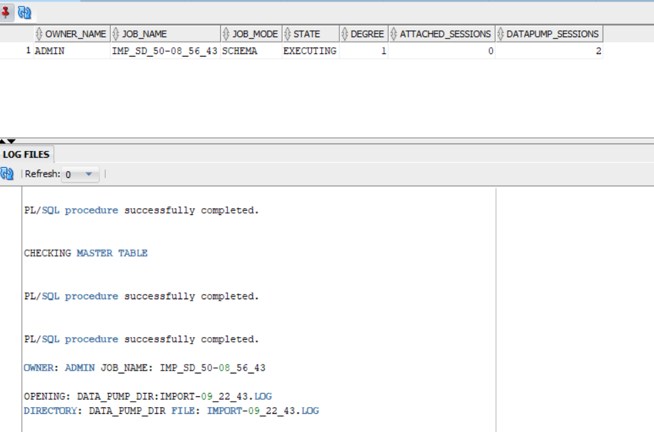Viewport: 654px width, 432px height.
Task: Sort by ATTACHED_SESSIONS column header
Action: tap(442, 34)
